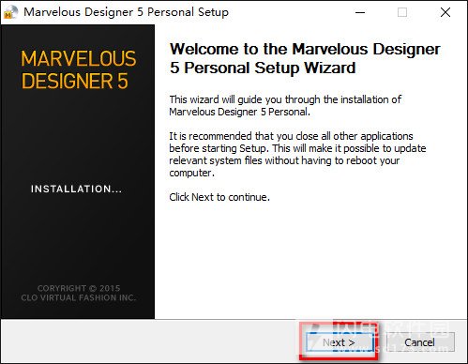Click the 'Welcome to the Marvelous Designer' heading
The height and width of the screenshot is (364, 468).
click(305, 58)
